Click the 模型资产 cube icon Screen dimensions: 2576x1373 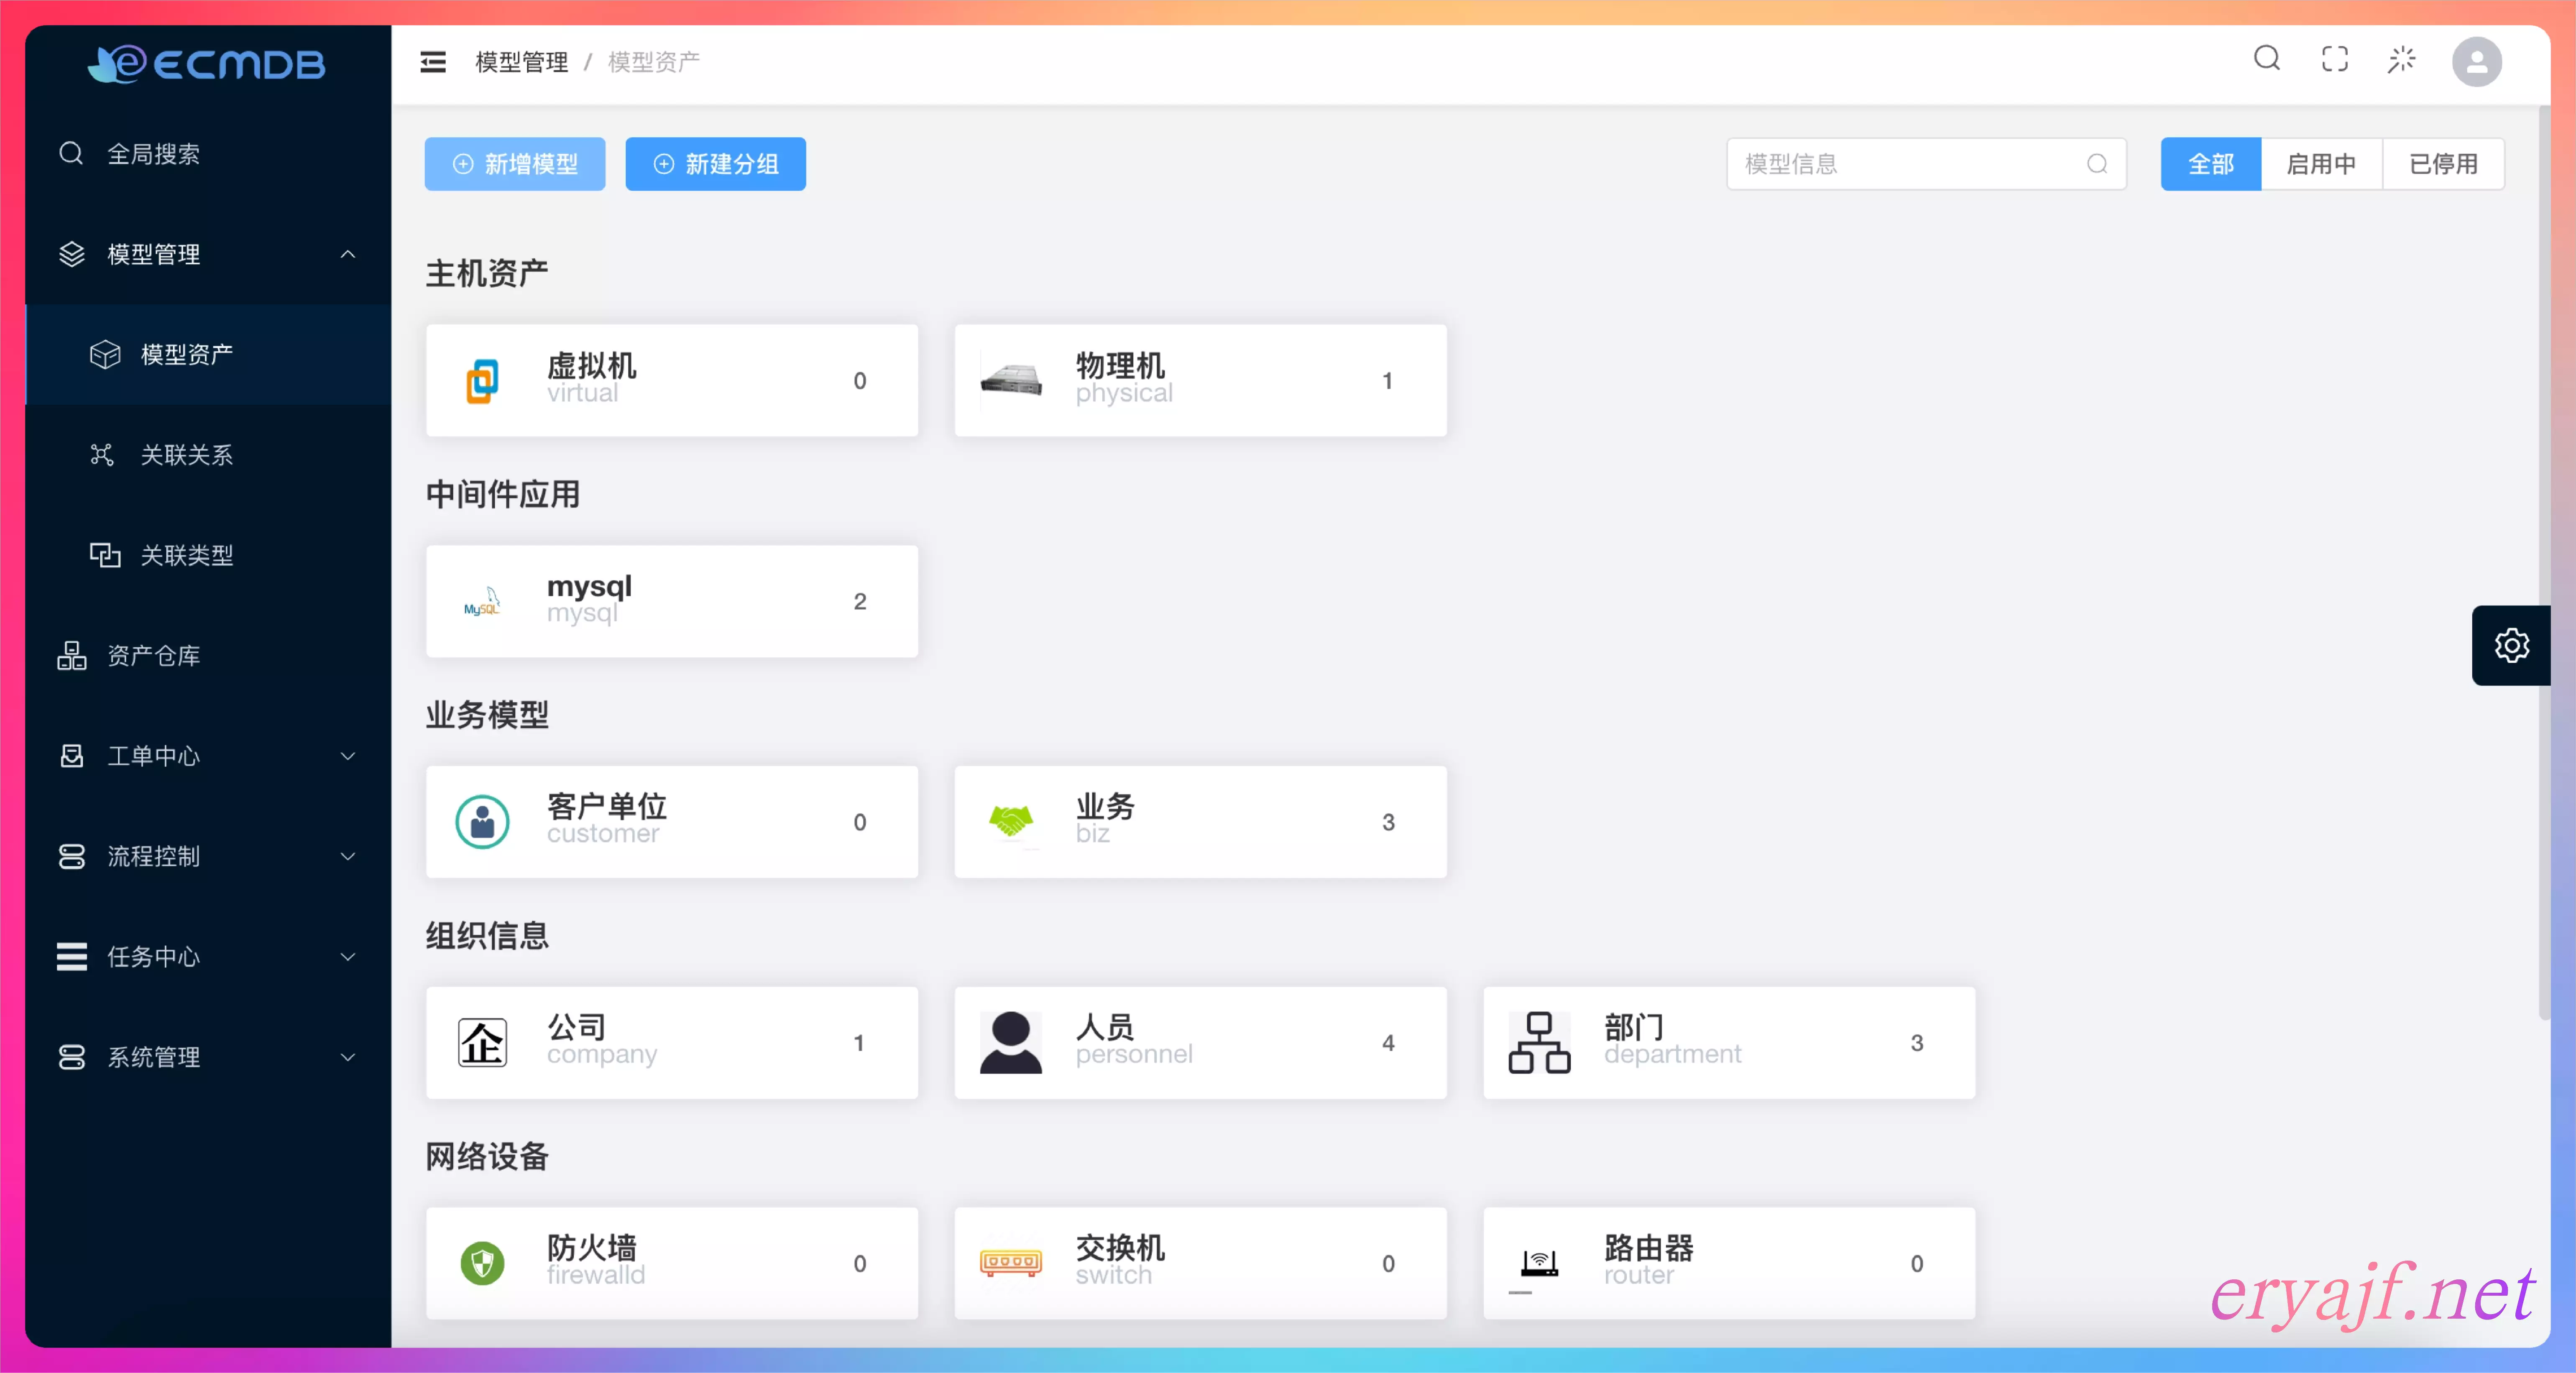tap(105, 354)
